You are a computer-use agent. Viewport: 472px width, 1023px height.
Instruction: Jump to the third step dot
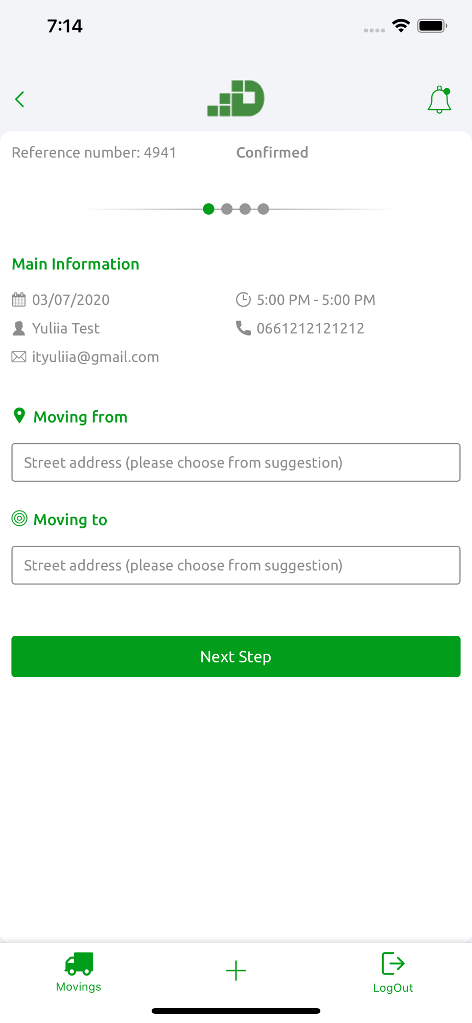coord(245,209)
